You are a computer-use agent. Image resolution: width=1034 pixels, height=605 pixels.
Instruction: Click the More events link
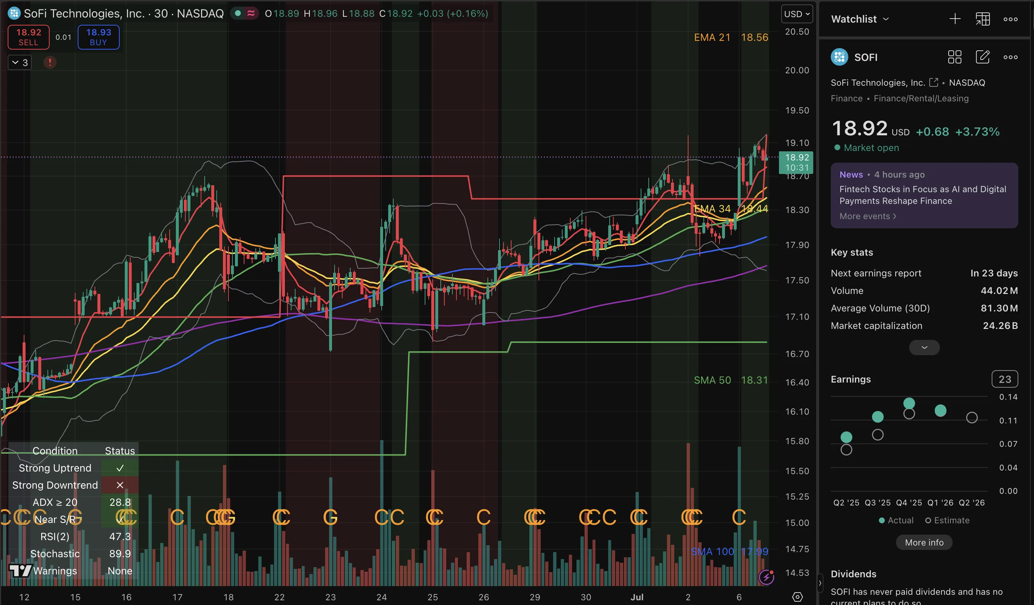(x=867, y=216)
